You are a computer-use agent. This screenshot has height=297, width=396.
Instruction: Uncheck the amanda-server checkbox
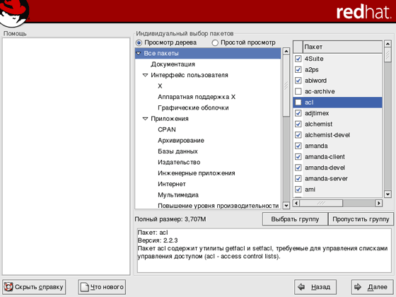pos(298,178)
